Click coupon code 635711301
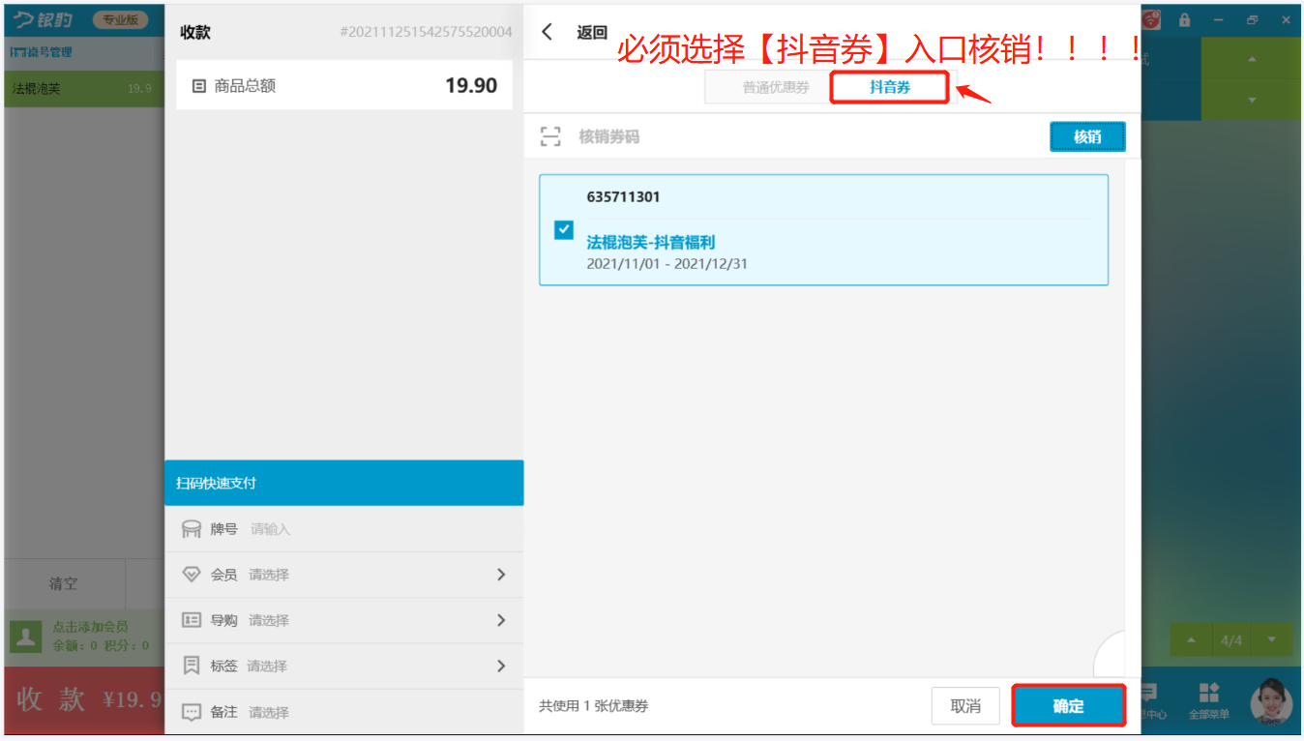Image resolution: width=1304 pixels, height=741 pixels. pos(623,196)
